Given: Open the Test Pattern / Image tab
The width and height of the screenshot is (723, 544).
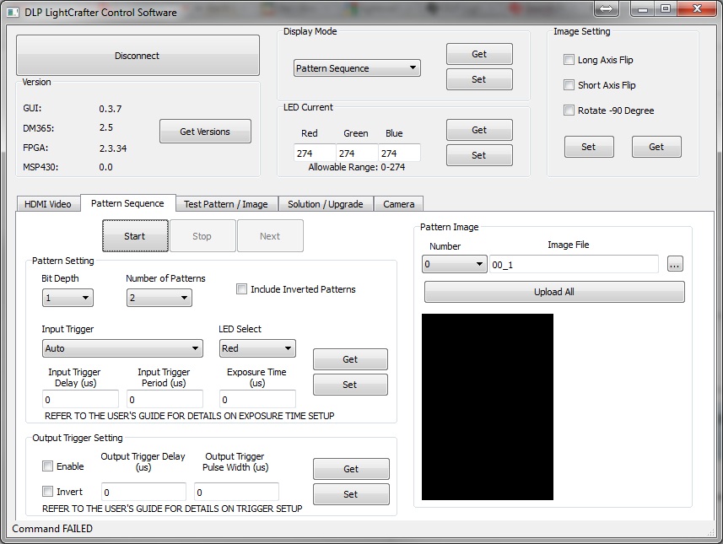Looking at the screenshot, I should point(226,204).
